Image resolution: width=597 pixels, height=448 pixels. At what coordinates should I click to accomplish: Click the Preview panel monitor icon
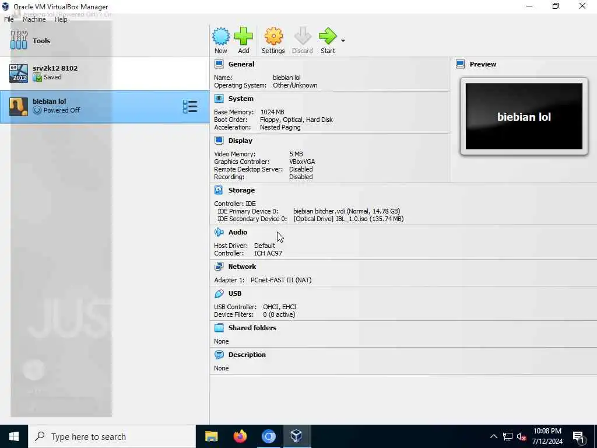tap(461, 64)
